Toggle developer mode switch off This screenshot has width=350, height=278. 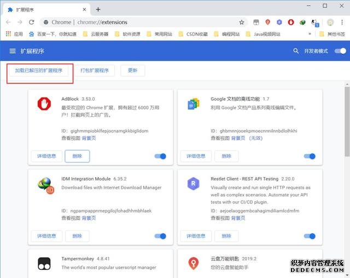coord(340,51)
